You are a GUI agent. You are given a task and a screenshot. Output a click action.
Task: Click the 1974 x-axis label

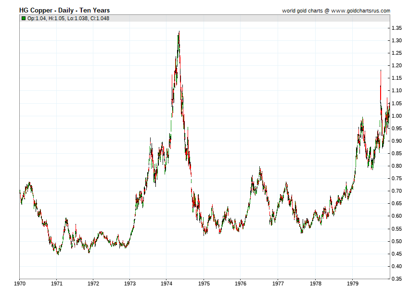pos(166,284)
